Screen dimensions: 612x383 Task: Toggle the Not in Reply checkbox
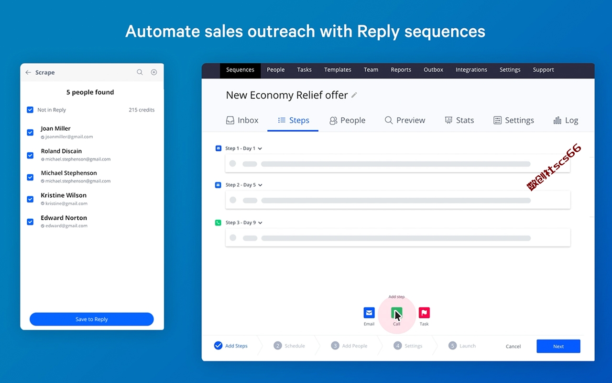pos(30,110)
